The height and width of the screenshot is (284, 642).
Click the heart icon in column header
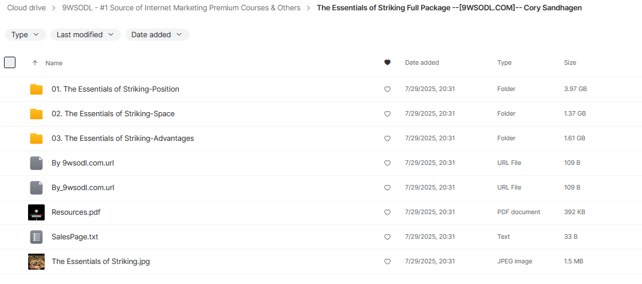tap(387, 63)
